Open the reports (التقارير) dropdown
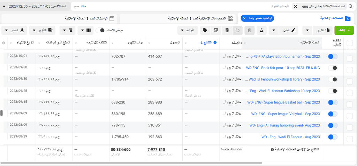Image resolution: width=357 pixels, height=166 pixels. point(43,30)
